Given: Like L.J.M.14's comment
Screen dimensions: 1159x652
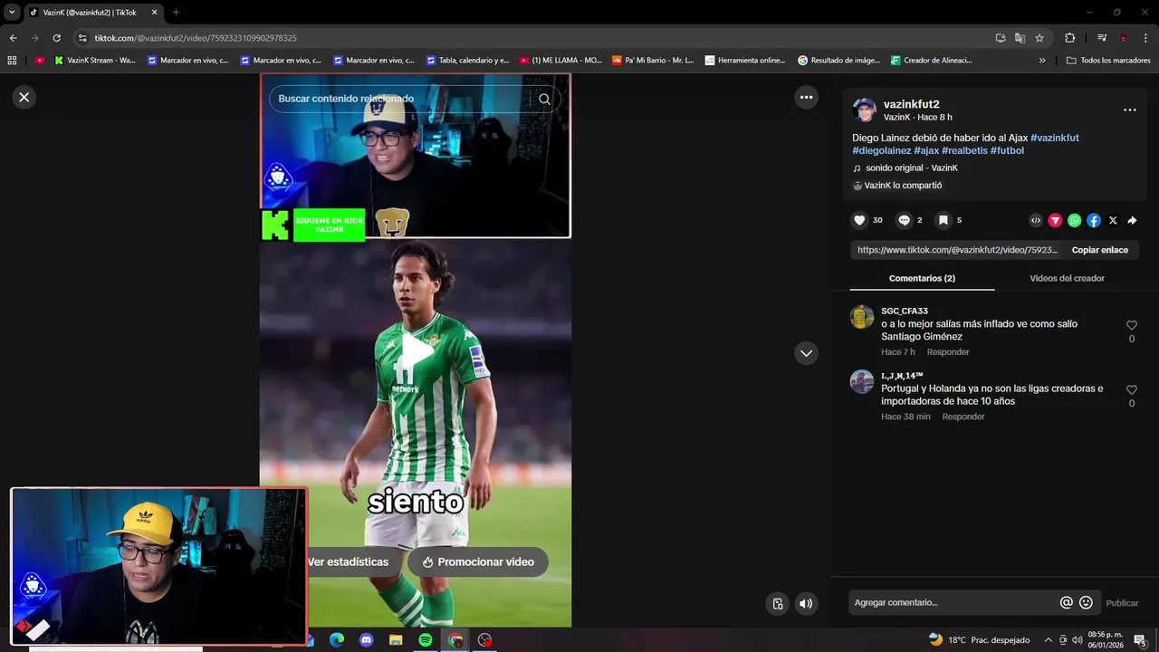Looking at the screenshot, I should (1132, 390).
